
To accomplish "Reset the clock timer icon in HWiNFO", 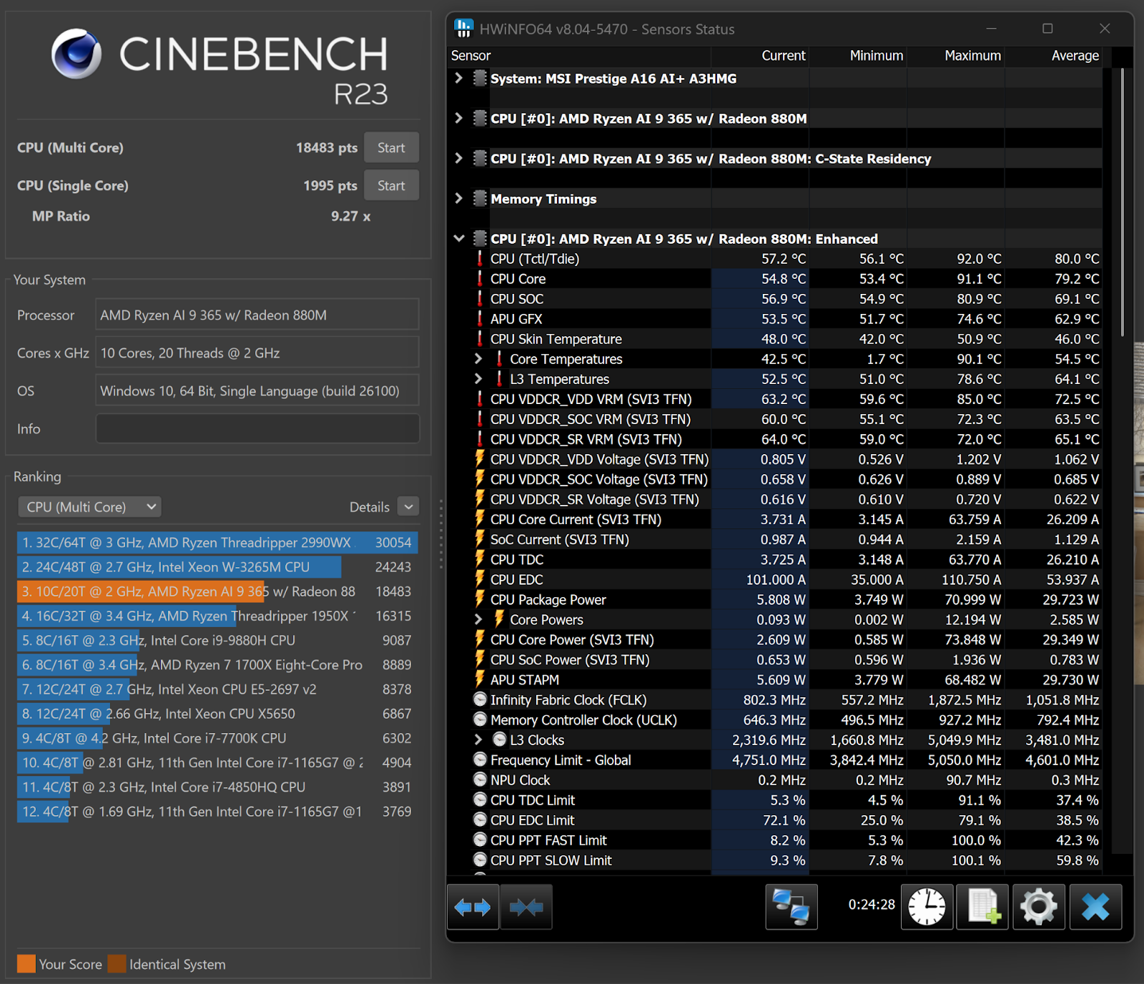I will click(x=927, y=907).
